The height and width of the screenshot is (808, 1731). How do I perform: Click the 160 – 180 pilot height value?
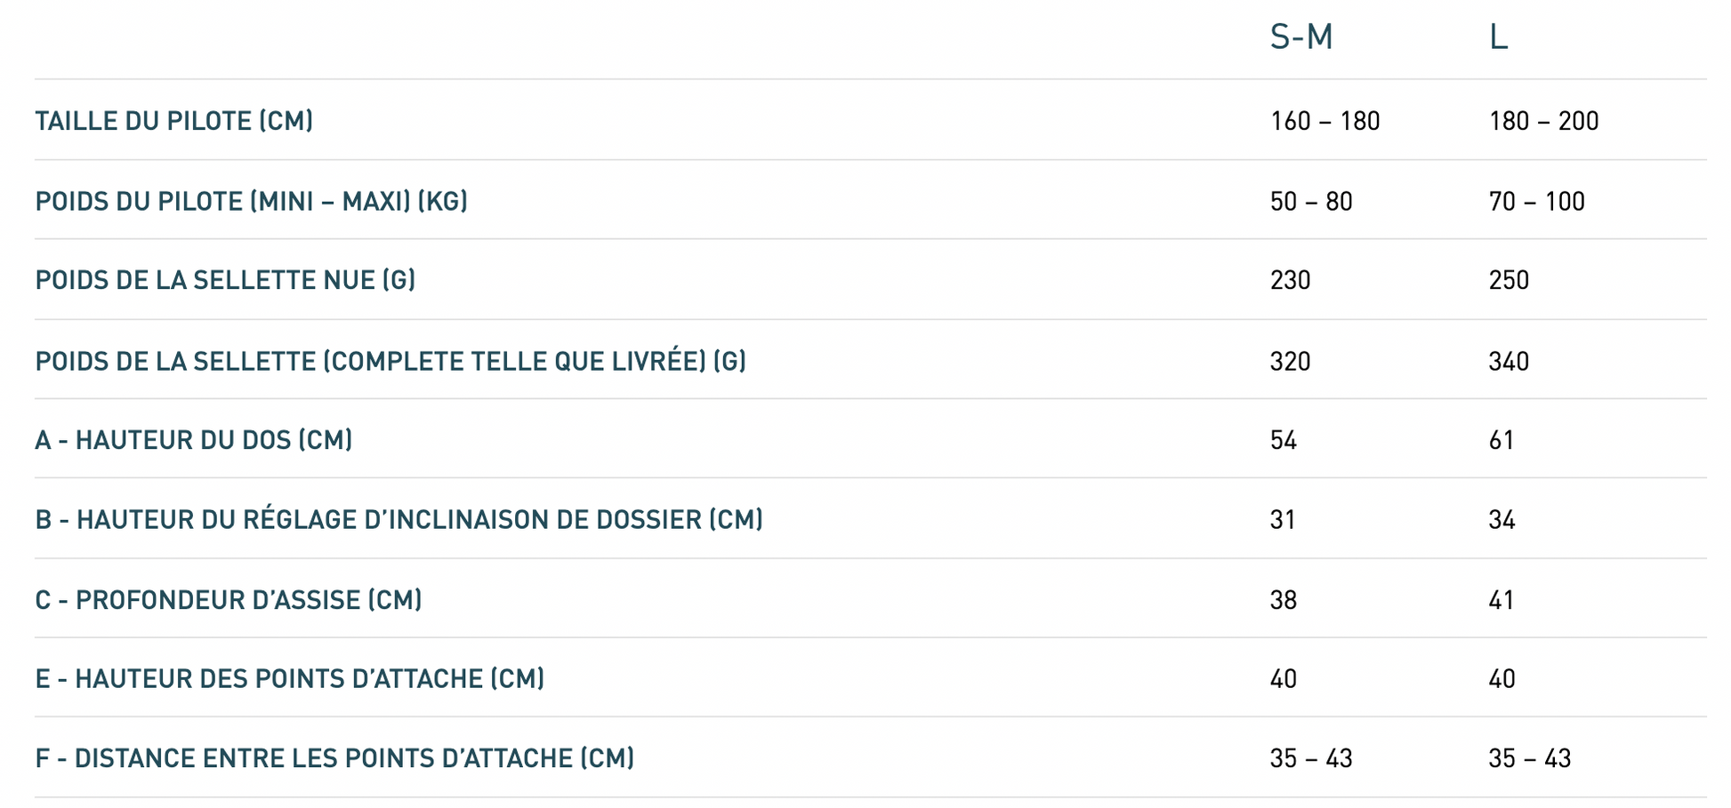click(1324, 121)
